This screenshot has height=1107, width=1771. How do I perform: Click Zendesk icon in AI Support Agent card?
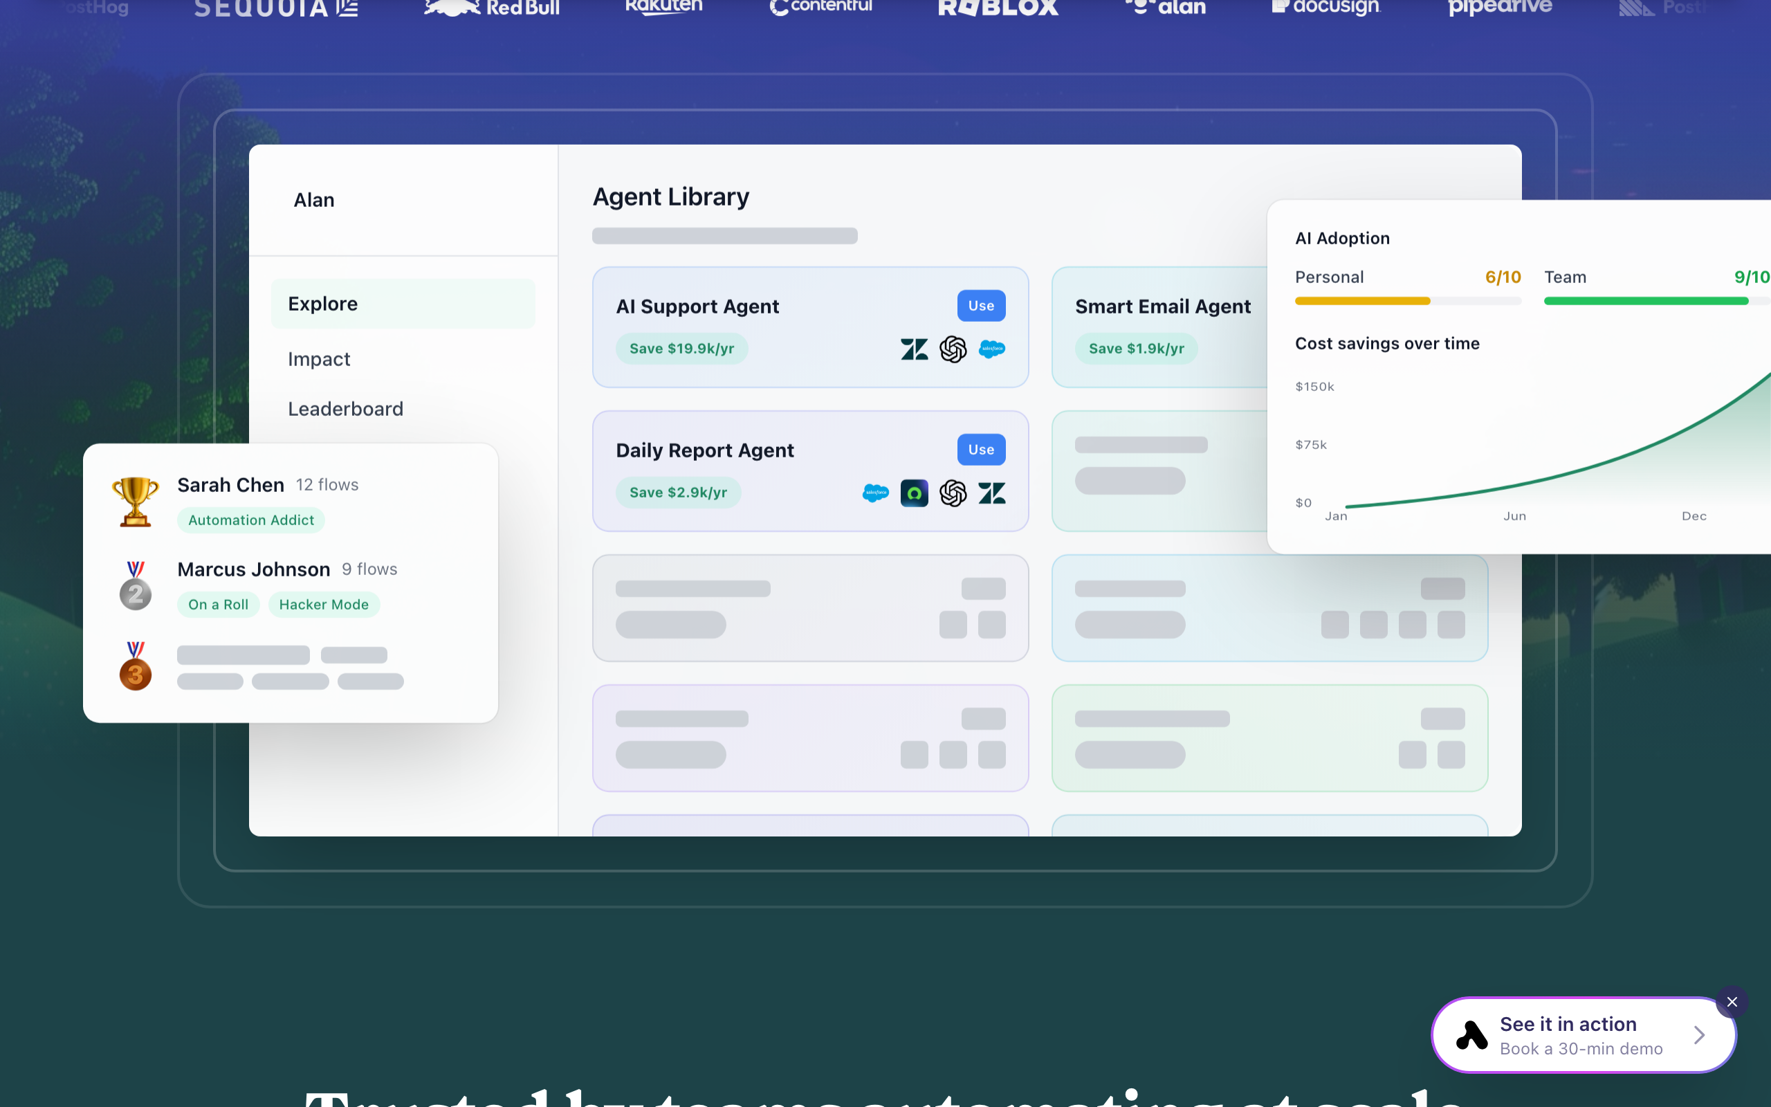point(914,349)
